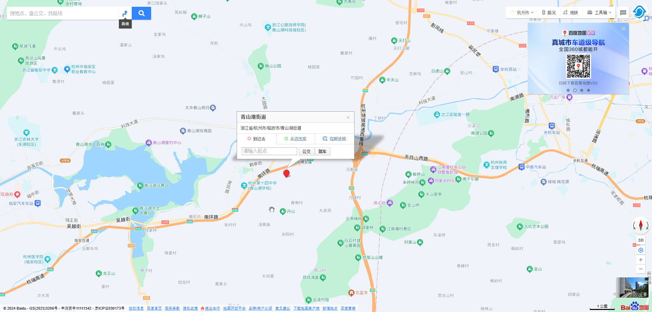652x312 pixels.
Task: Click the blue search magnifier button
Action: (x=141, y=13)
